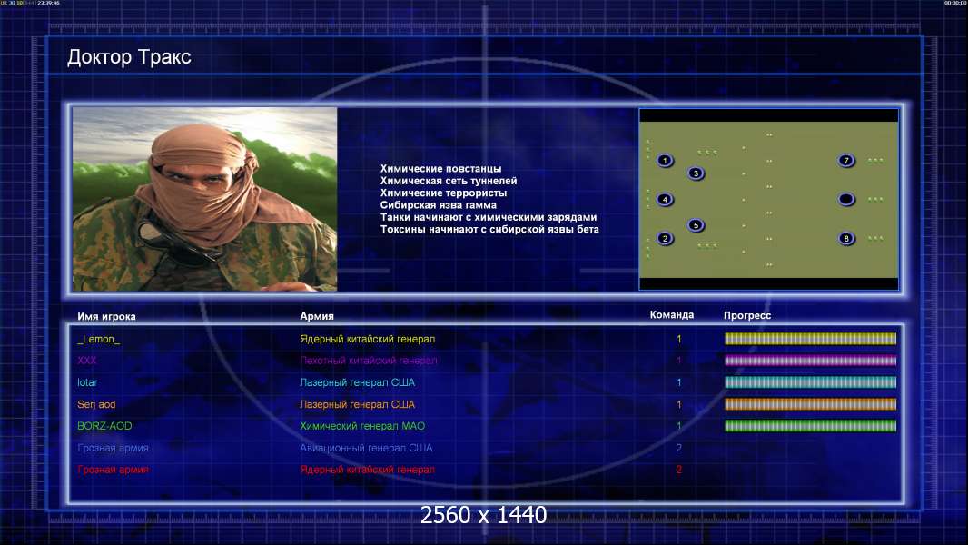The image size is (968, 545).
Task: Click Ядерный китайский генерал in _Lemon_ row
Action: tap(368, 339)
